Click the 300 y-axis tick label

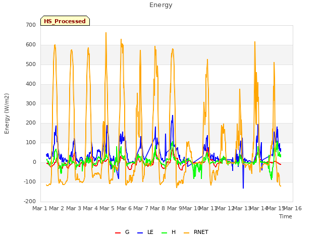tap(31, 103)
